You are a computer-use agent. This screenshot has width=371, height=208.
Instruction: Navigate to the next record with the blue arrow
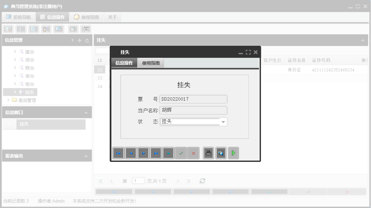pos(143,153)
